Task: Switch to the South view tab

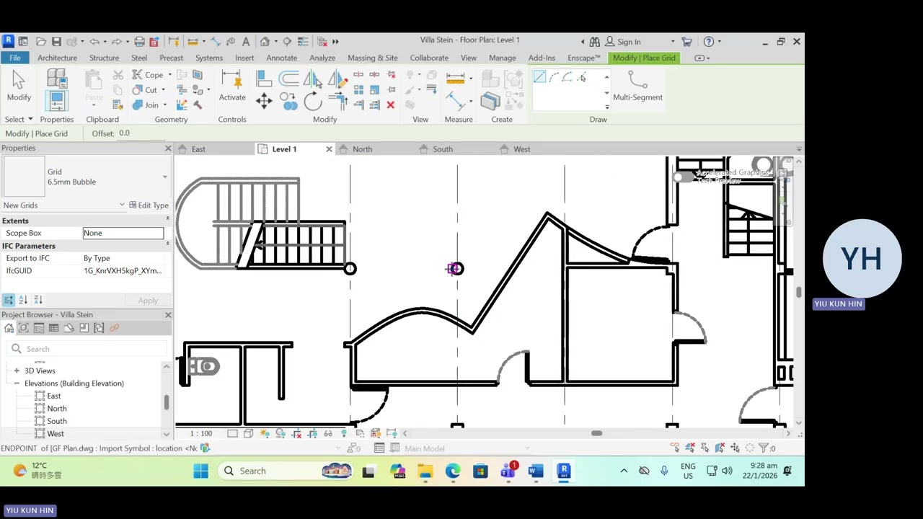Action: (x=443, y=149)
